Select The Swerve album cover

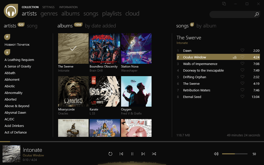[x=73, y=48]
